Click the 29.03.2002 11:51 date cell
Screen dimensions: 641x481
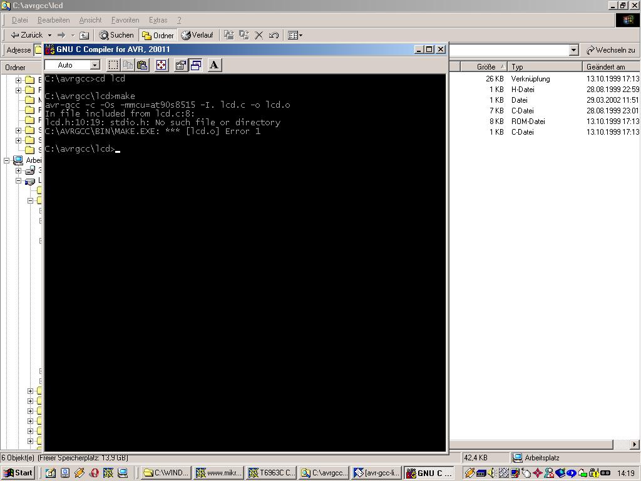coord(612,100)
